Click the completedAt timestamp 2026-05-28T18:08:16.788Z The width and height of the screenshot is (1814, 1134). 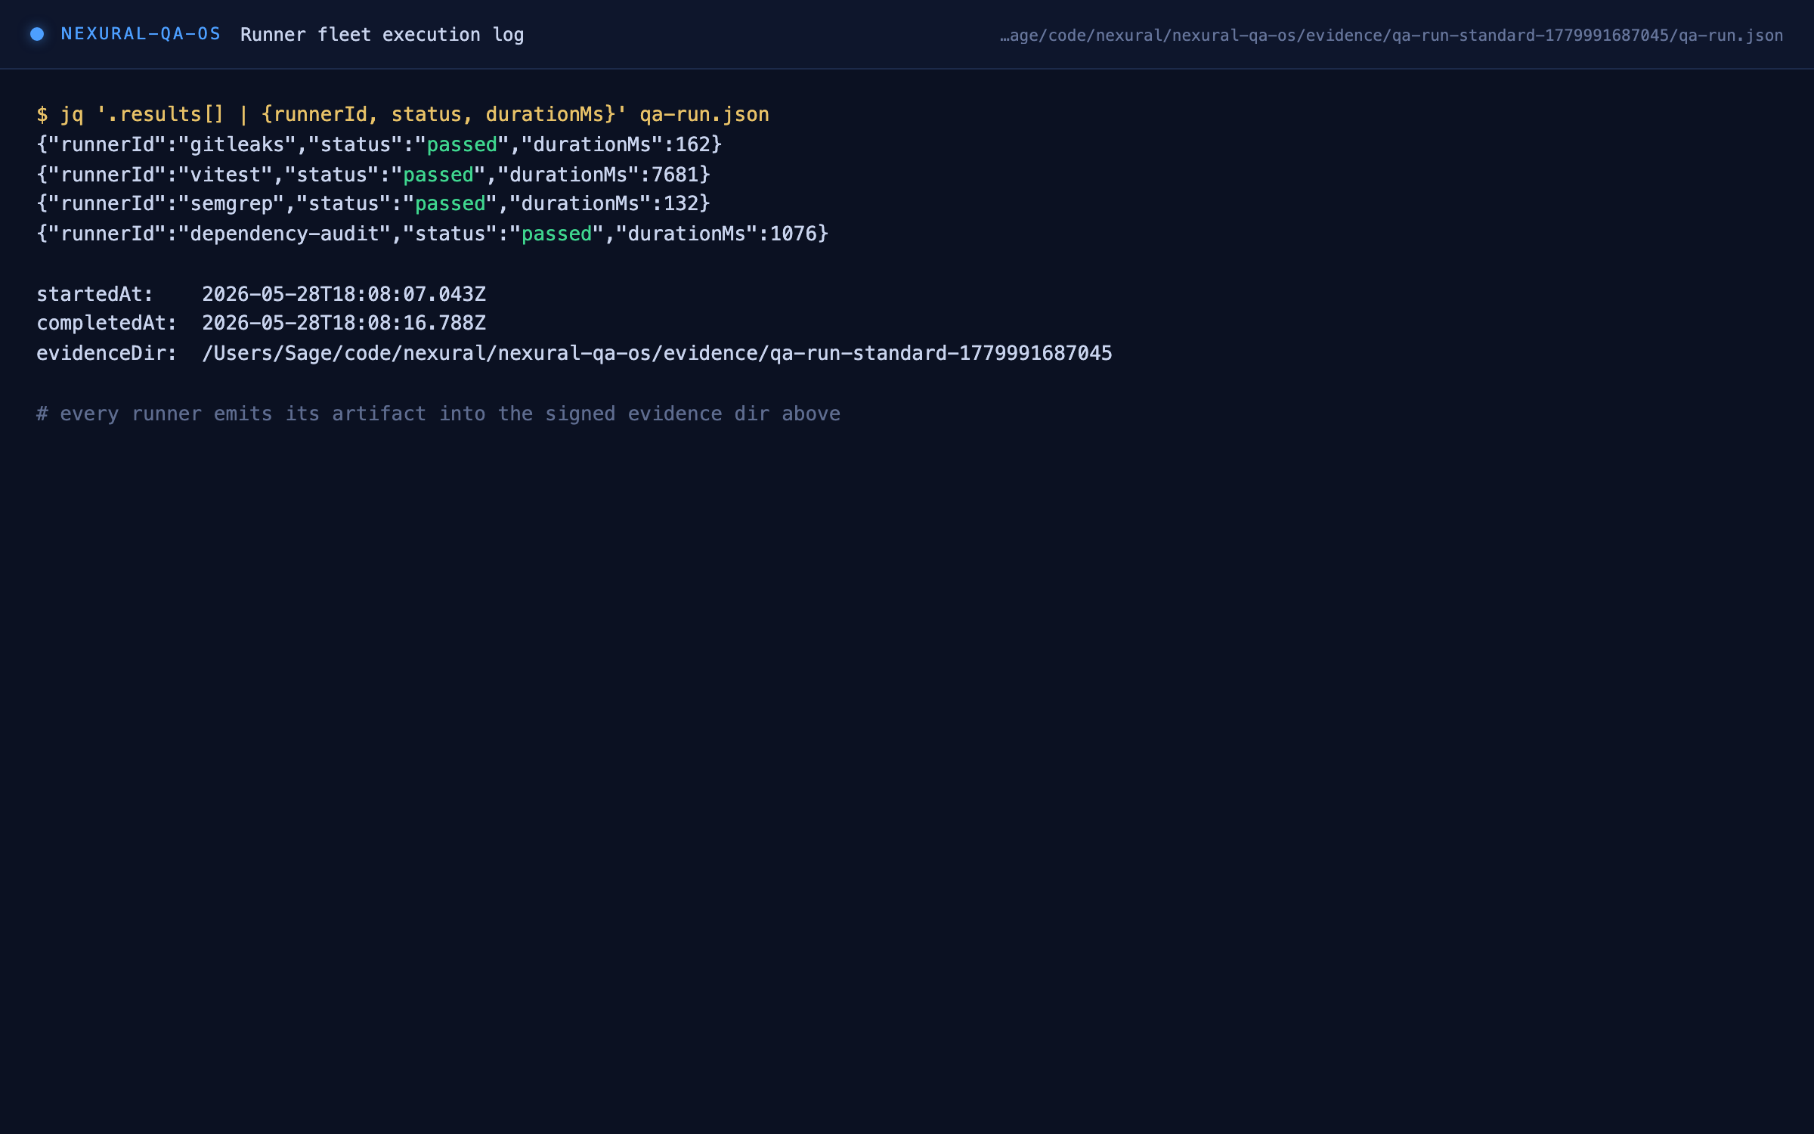tap(344, 323)
